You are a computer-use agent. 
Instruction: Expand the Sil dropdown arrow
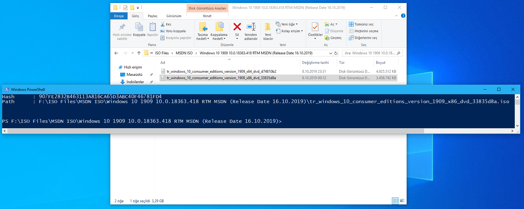pyautogui.click(x=237, y=39)
